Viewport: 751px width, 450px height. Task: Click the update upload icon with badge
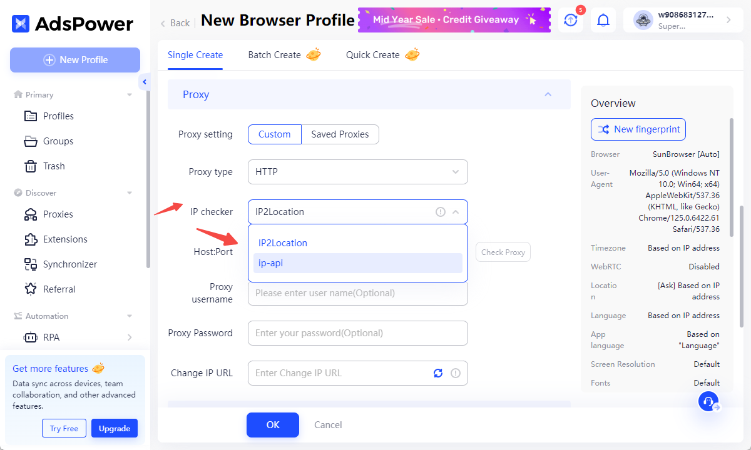571,20
